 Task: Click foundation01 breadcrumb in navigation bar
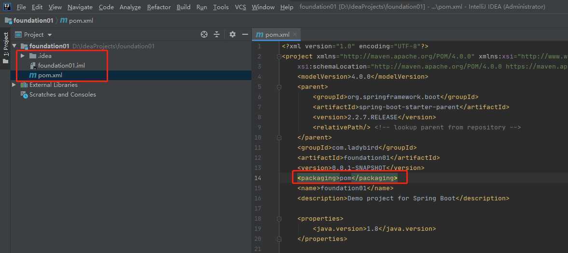(29, 21)
